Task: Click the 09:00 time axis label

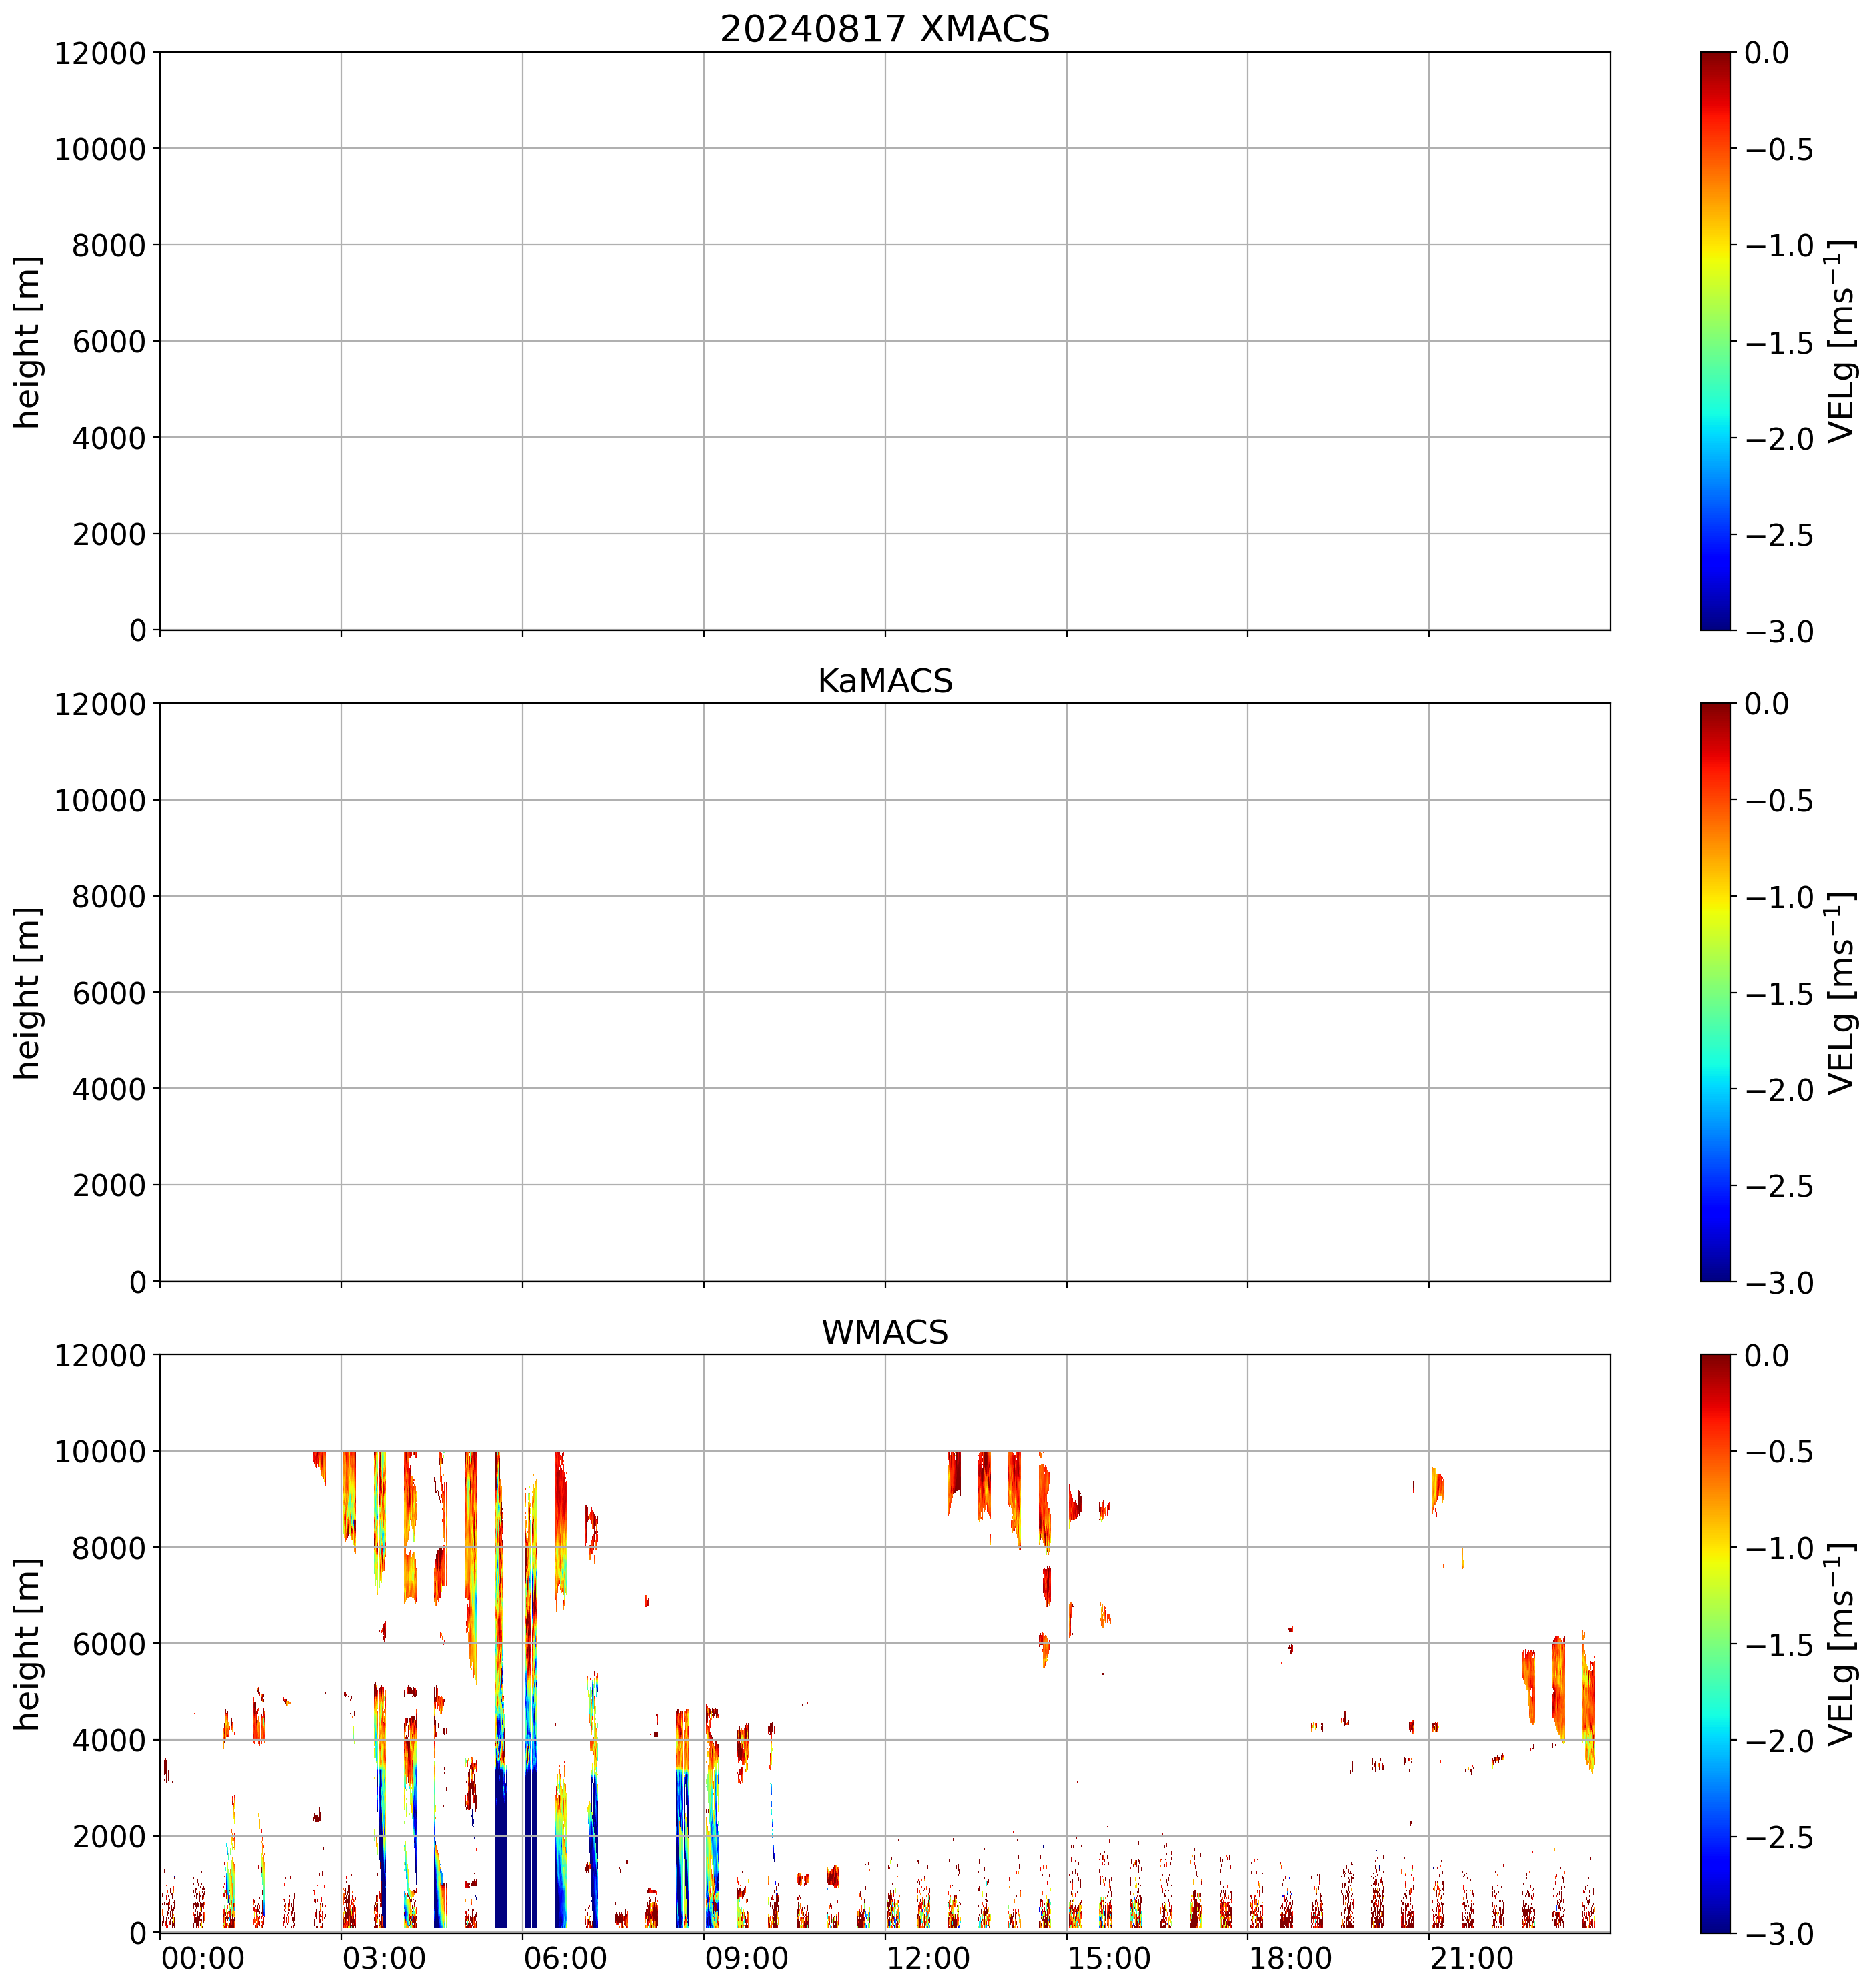Action: click(x=747, y=1958)
